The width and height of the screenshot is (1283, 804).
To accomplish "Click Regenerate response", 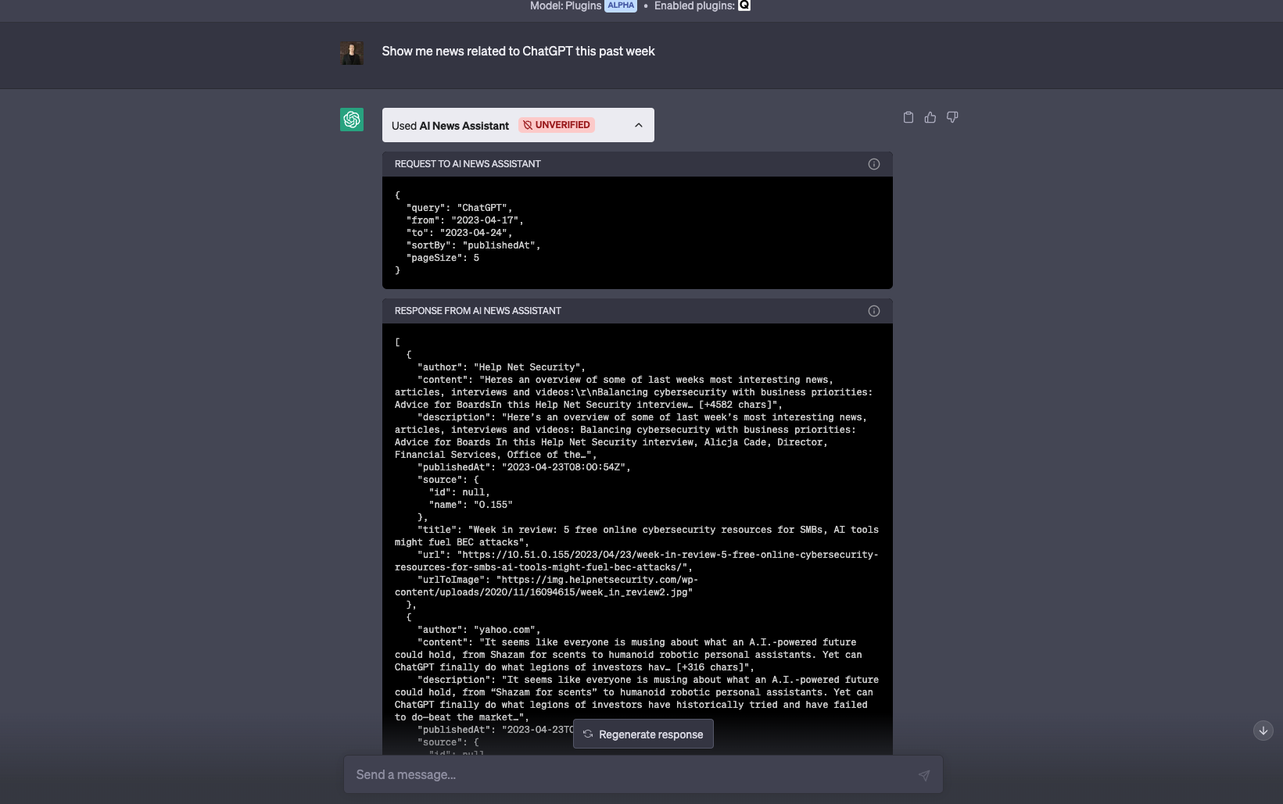I will [x=643, y=734].
